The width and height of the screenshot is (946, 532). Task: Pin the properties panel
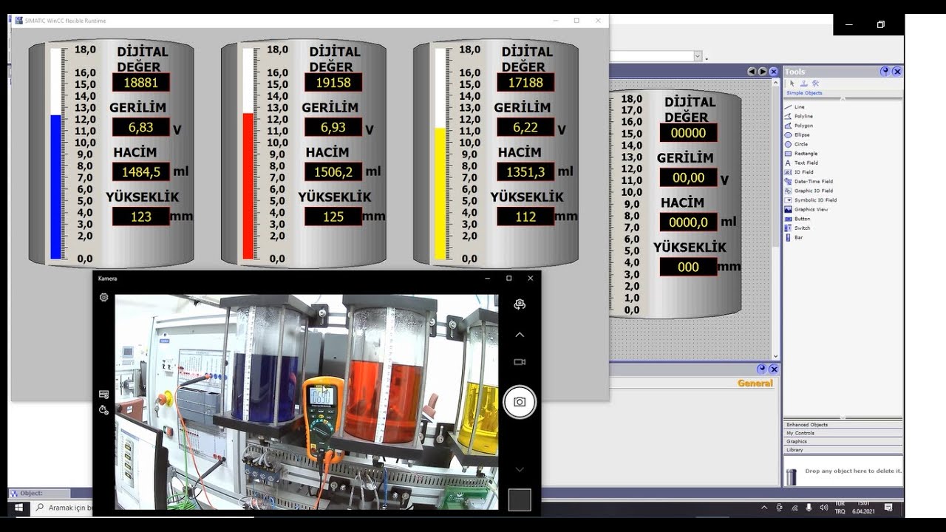761,369
